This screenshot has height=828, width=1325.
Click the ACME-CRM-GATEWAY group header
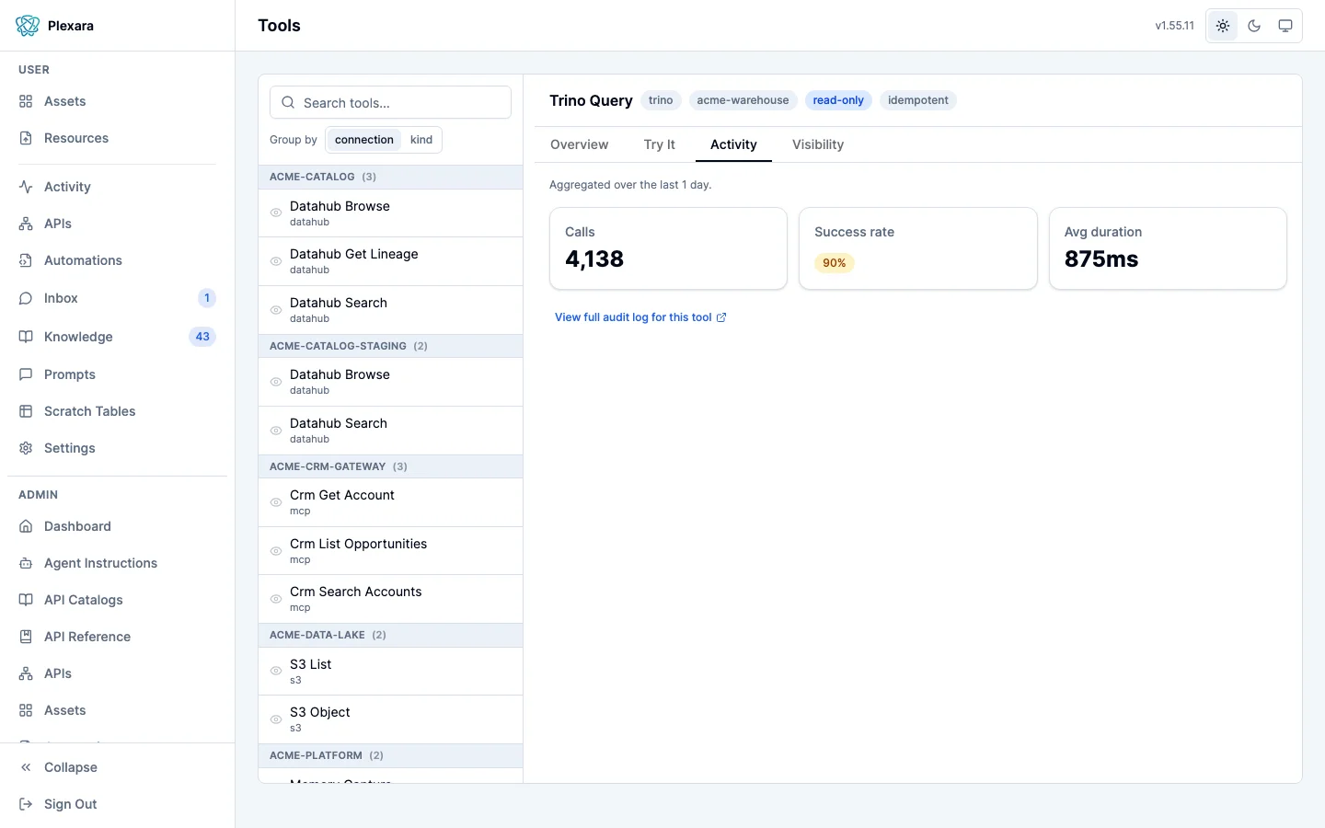(390, 466)
